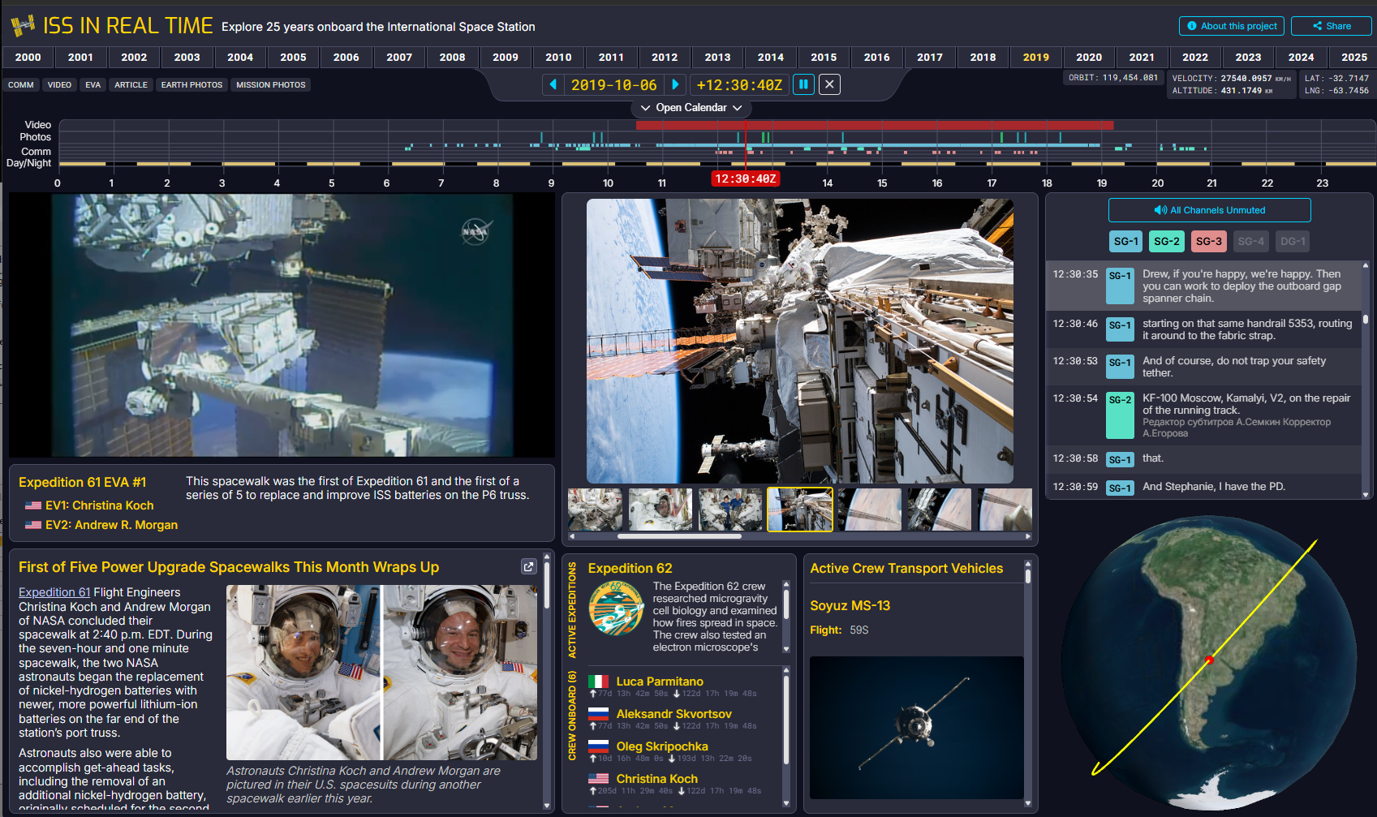Toggle All Channels Unmuted button

[x=1210, y=210]
